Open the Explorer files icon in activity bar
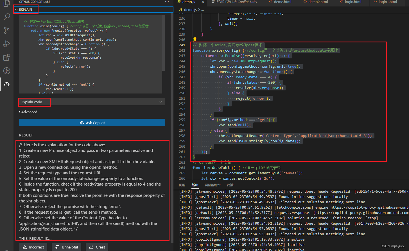This screenshot has height=251, width=409. click(x=6, y=3)
